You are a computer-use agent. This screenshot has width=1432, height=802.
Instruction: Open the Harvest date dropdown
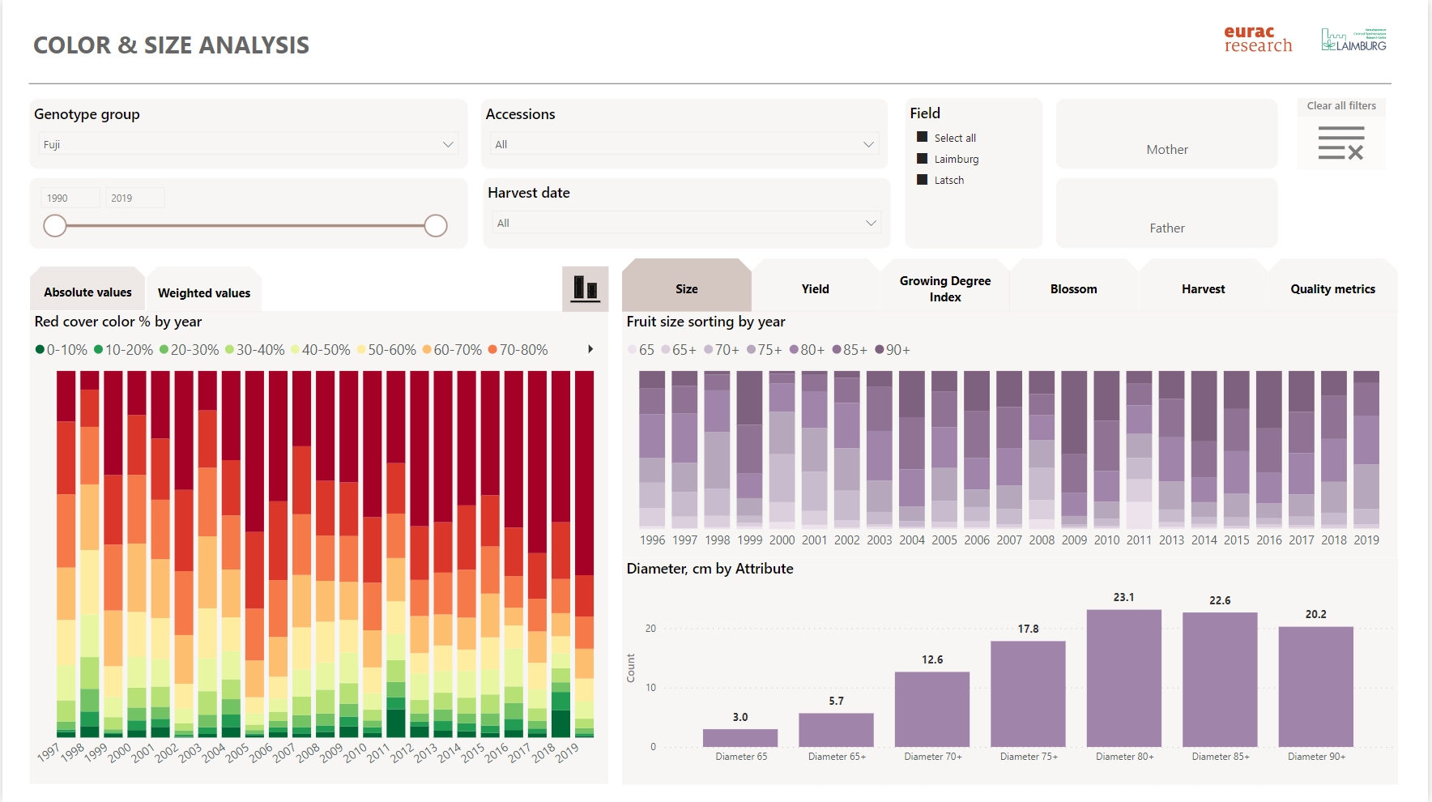tap(686, 223)
